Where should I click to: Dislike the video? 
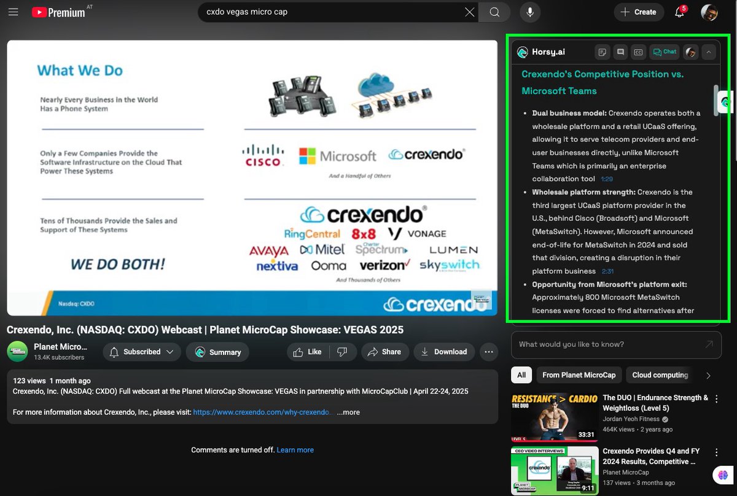point(343,352)
